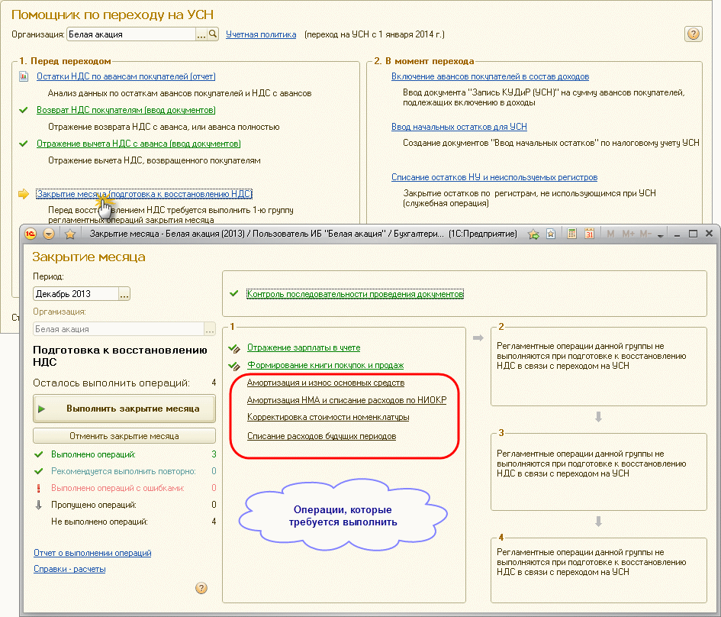Click red exclamation icon beside ошибками row
Screen dimensions: 721x617
(x=39, y=488)
